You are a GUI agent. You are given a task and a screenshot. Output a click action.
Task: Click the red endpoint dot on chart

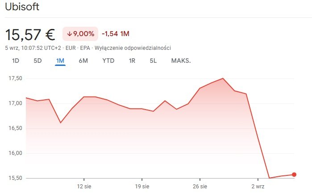[x=294, y=175]
